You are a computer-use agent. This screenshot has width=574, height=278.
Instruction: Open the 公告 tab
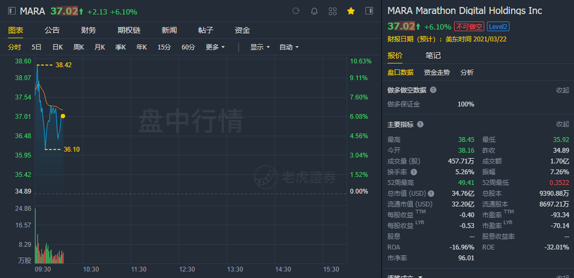(52, 30)
